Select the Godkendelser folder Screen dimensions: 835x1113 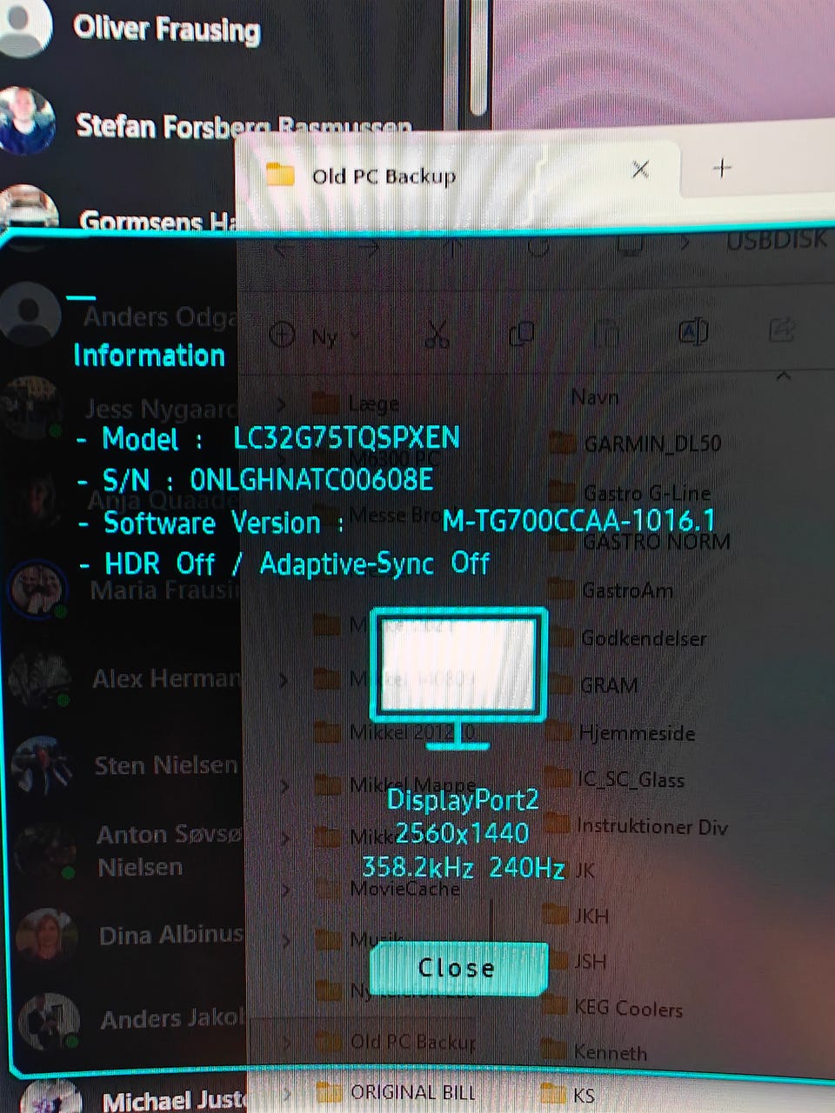tap(643, 638)
